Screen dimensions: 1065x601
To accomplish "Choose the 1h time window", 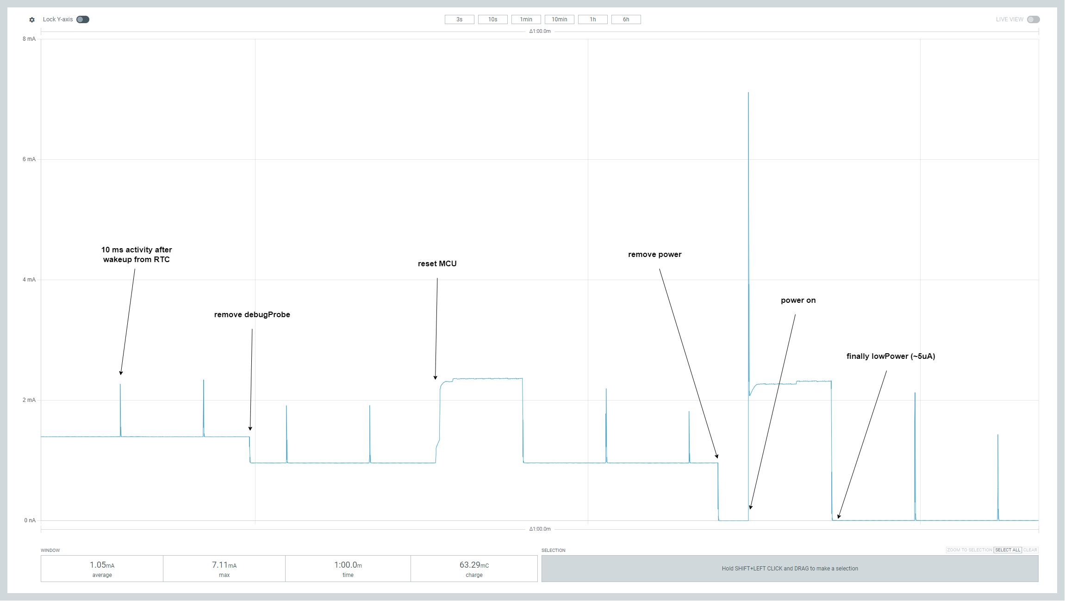I will point(592,19).
